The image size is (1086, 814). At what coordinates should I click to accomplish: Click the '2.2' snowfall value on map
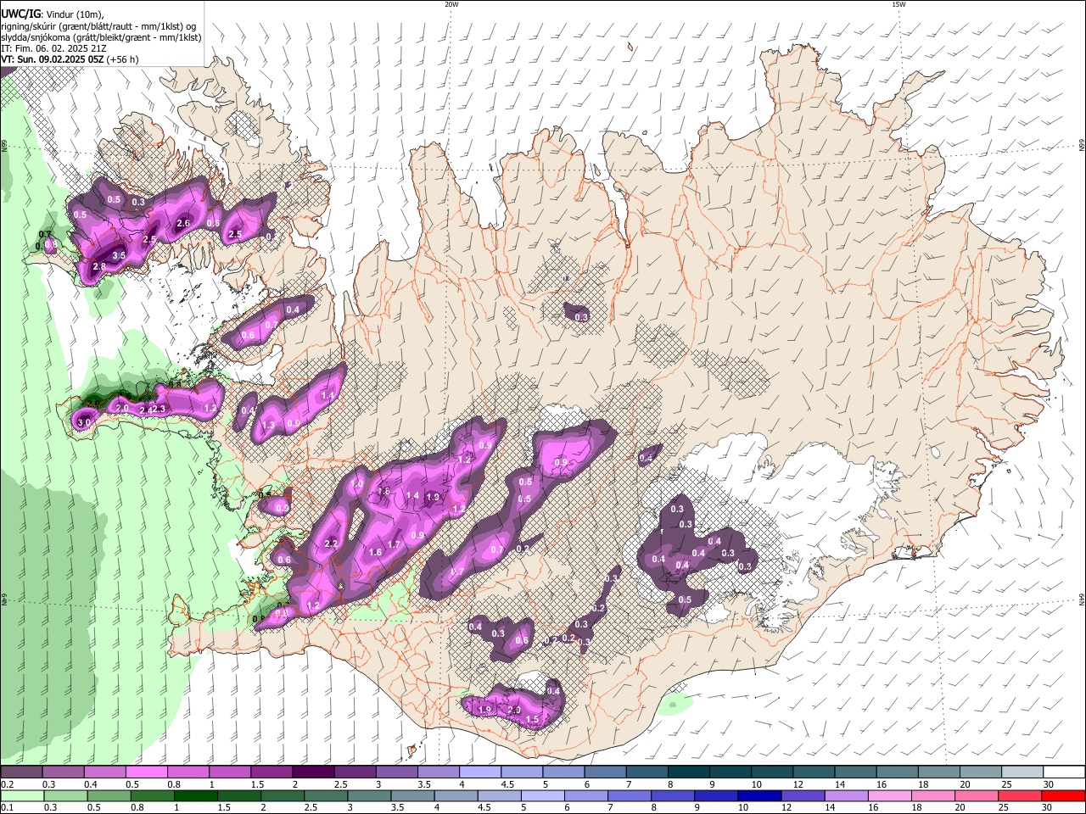coord(331,544)
